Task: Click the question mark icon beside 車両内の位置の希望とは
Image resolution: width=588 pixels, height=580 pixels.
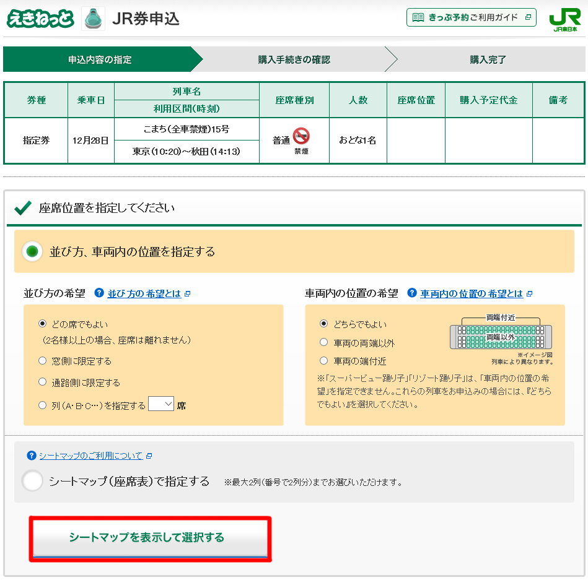Action: [x=412, y=293]
